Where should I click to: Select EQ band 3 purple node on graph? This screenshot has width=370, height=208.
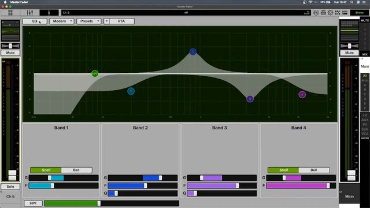(x=250, y=99)
